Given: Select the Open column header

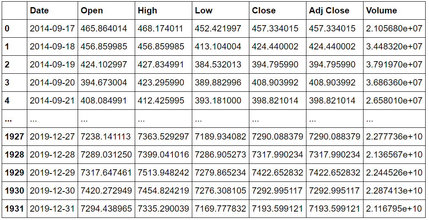Looking at the screenshot, I should click(x=92, y=10).
